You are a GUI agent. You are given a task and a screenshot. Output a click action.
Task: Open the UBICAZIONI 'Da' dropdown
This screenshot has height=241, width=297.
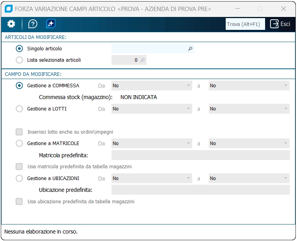(x=152, y=178)
